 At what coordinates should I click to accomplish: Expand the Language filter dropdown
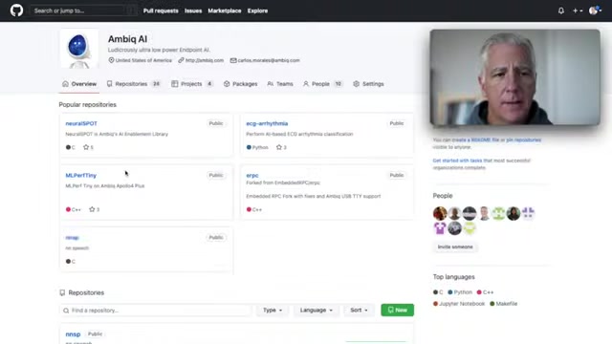coord(317,310)
